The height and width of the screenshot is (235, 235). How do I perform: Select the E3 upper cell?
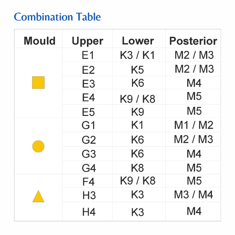tap(89, 84)
